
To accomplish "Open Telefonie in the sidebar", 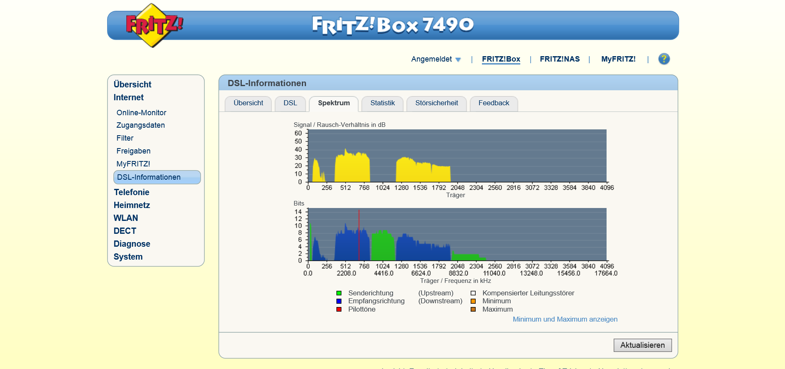I will coord(131,192).
